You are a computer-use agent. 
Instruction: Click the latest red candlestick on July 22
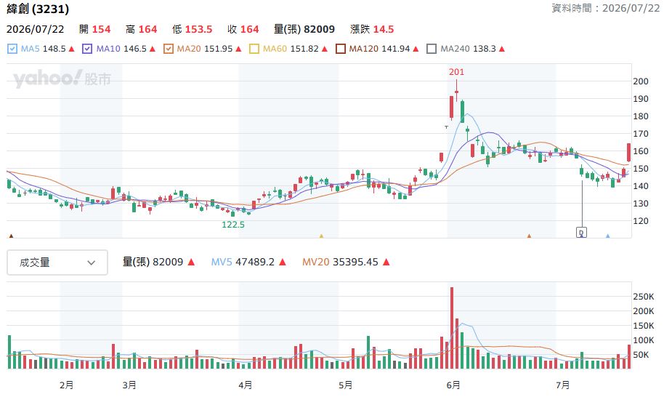[628, 152]
